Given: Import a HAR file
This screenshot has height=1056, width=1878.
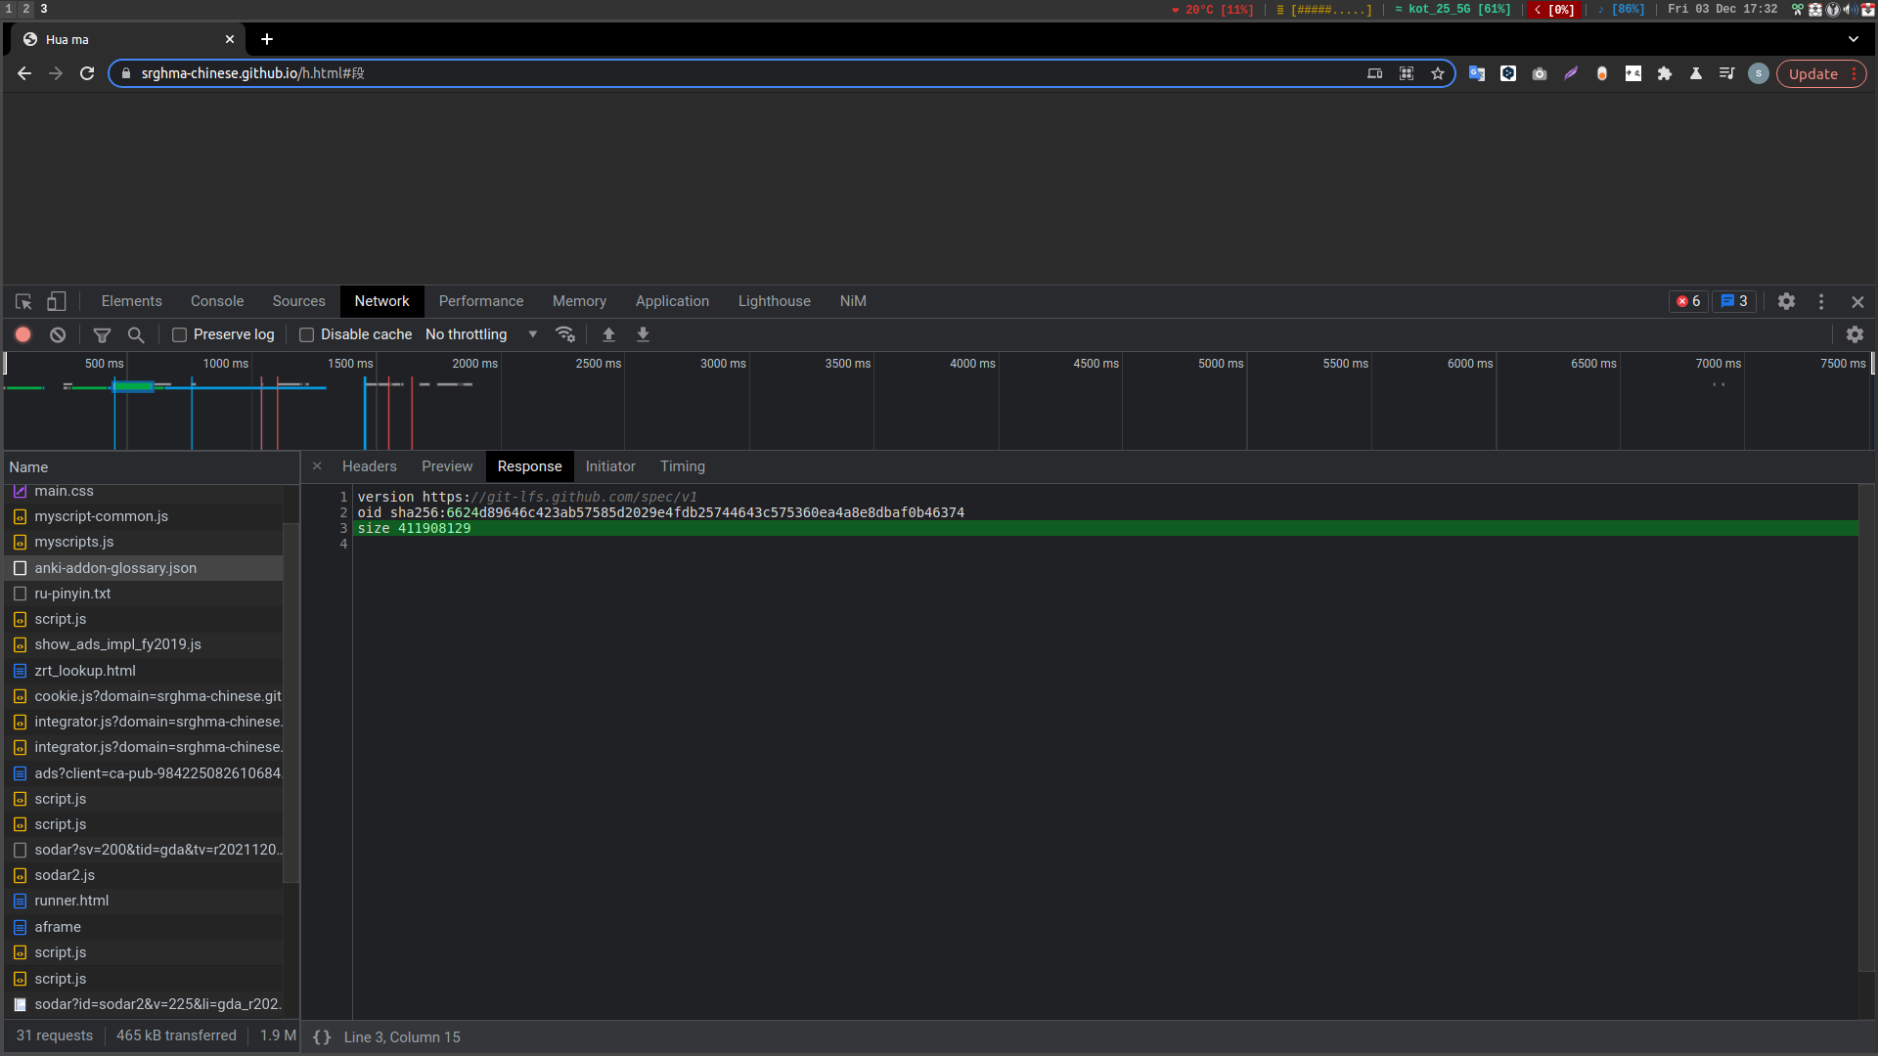Looking at the screenshot, I should coord(608,334).
